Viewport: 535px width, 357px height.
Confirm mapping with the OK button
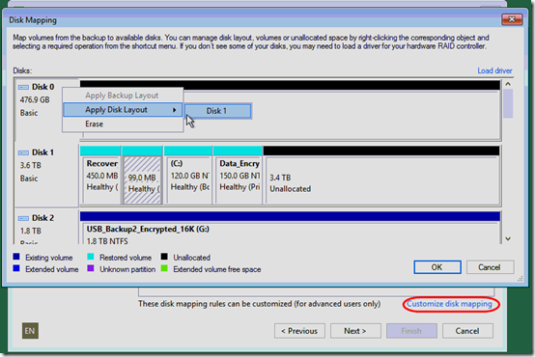click(x=437, y=267)
